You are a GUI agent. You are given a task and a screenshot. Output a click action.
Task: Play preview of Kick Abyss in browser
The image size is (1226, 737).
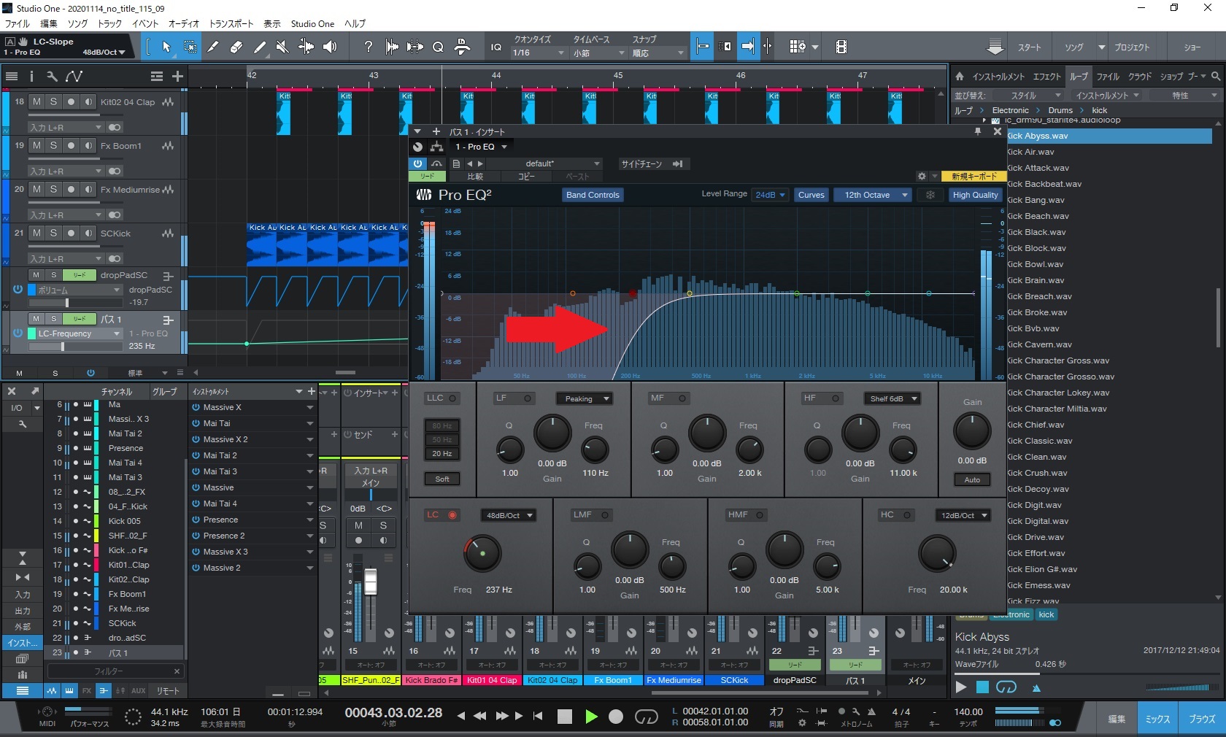pyautogui.click(x=961, y=687)
